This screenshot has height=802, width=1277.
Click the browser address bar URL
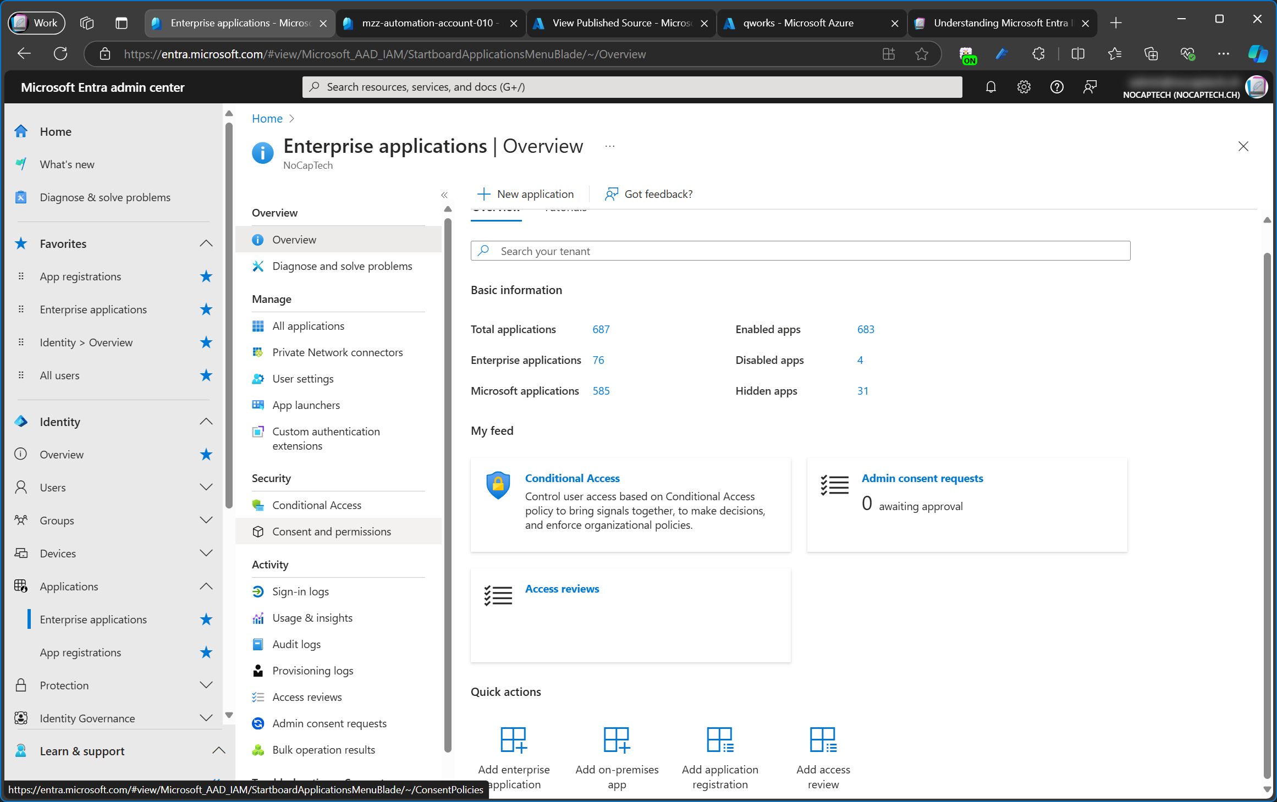pyautogui.click(x=385, y=54)
